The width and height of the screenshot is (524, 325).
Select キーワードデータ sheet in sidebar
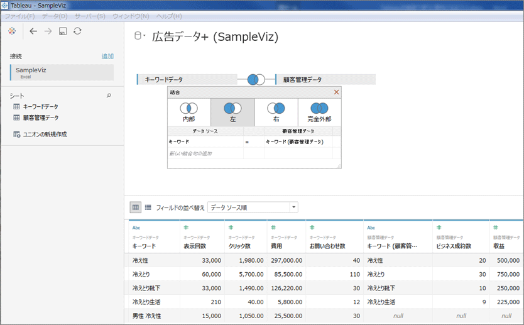[40, 107]
